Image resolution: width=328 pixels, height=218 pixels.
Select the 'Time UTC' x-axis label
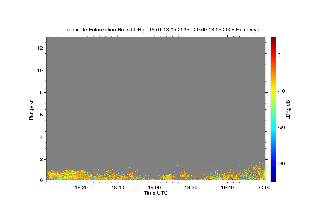156,193
